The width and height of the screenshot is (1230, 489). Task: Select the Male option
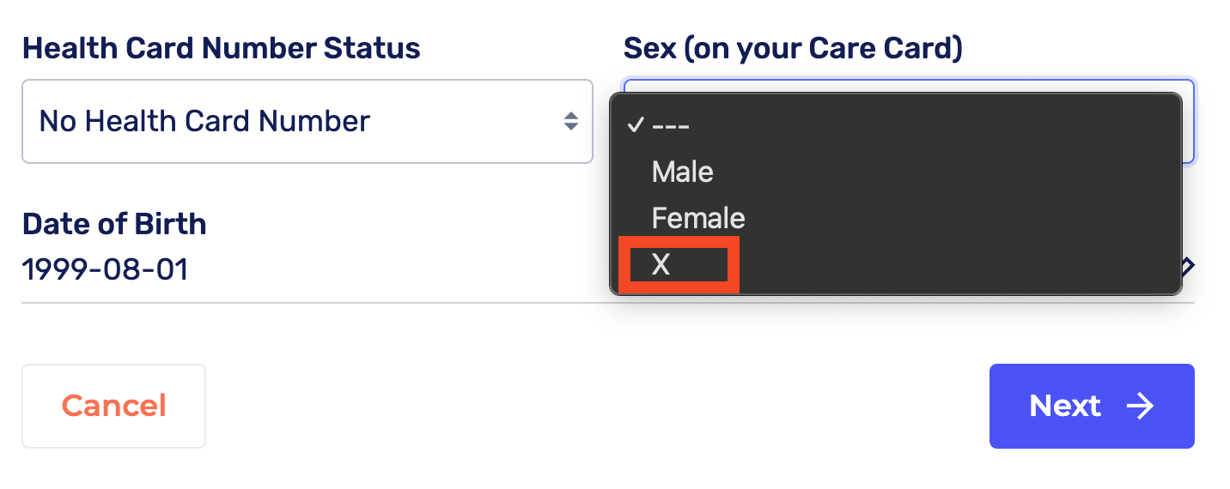pyautogui.click(x=683, y=172)
